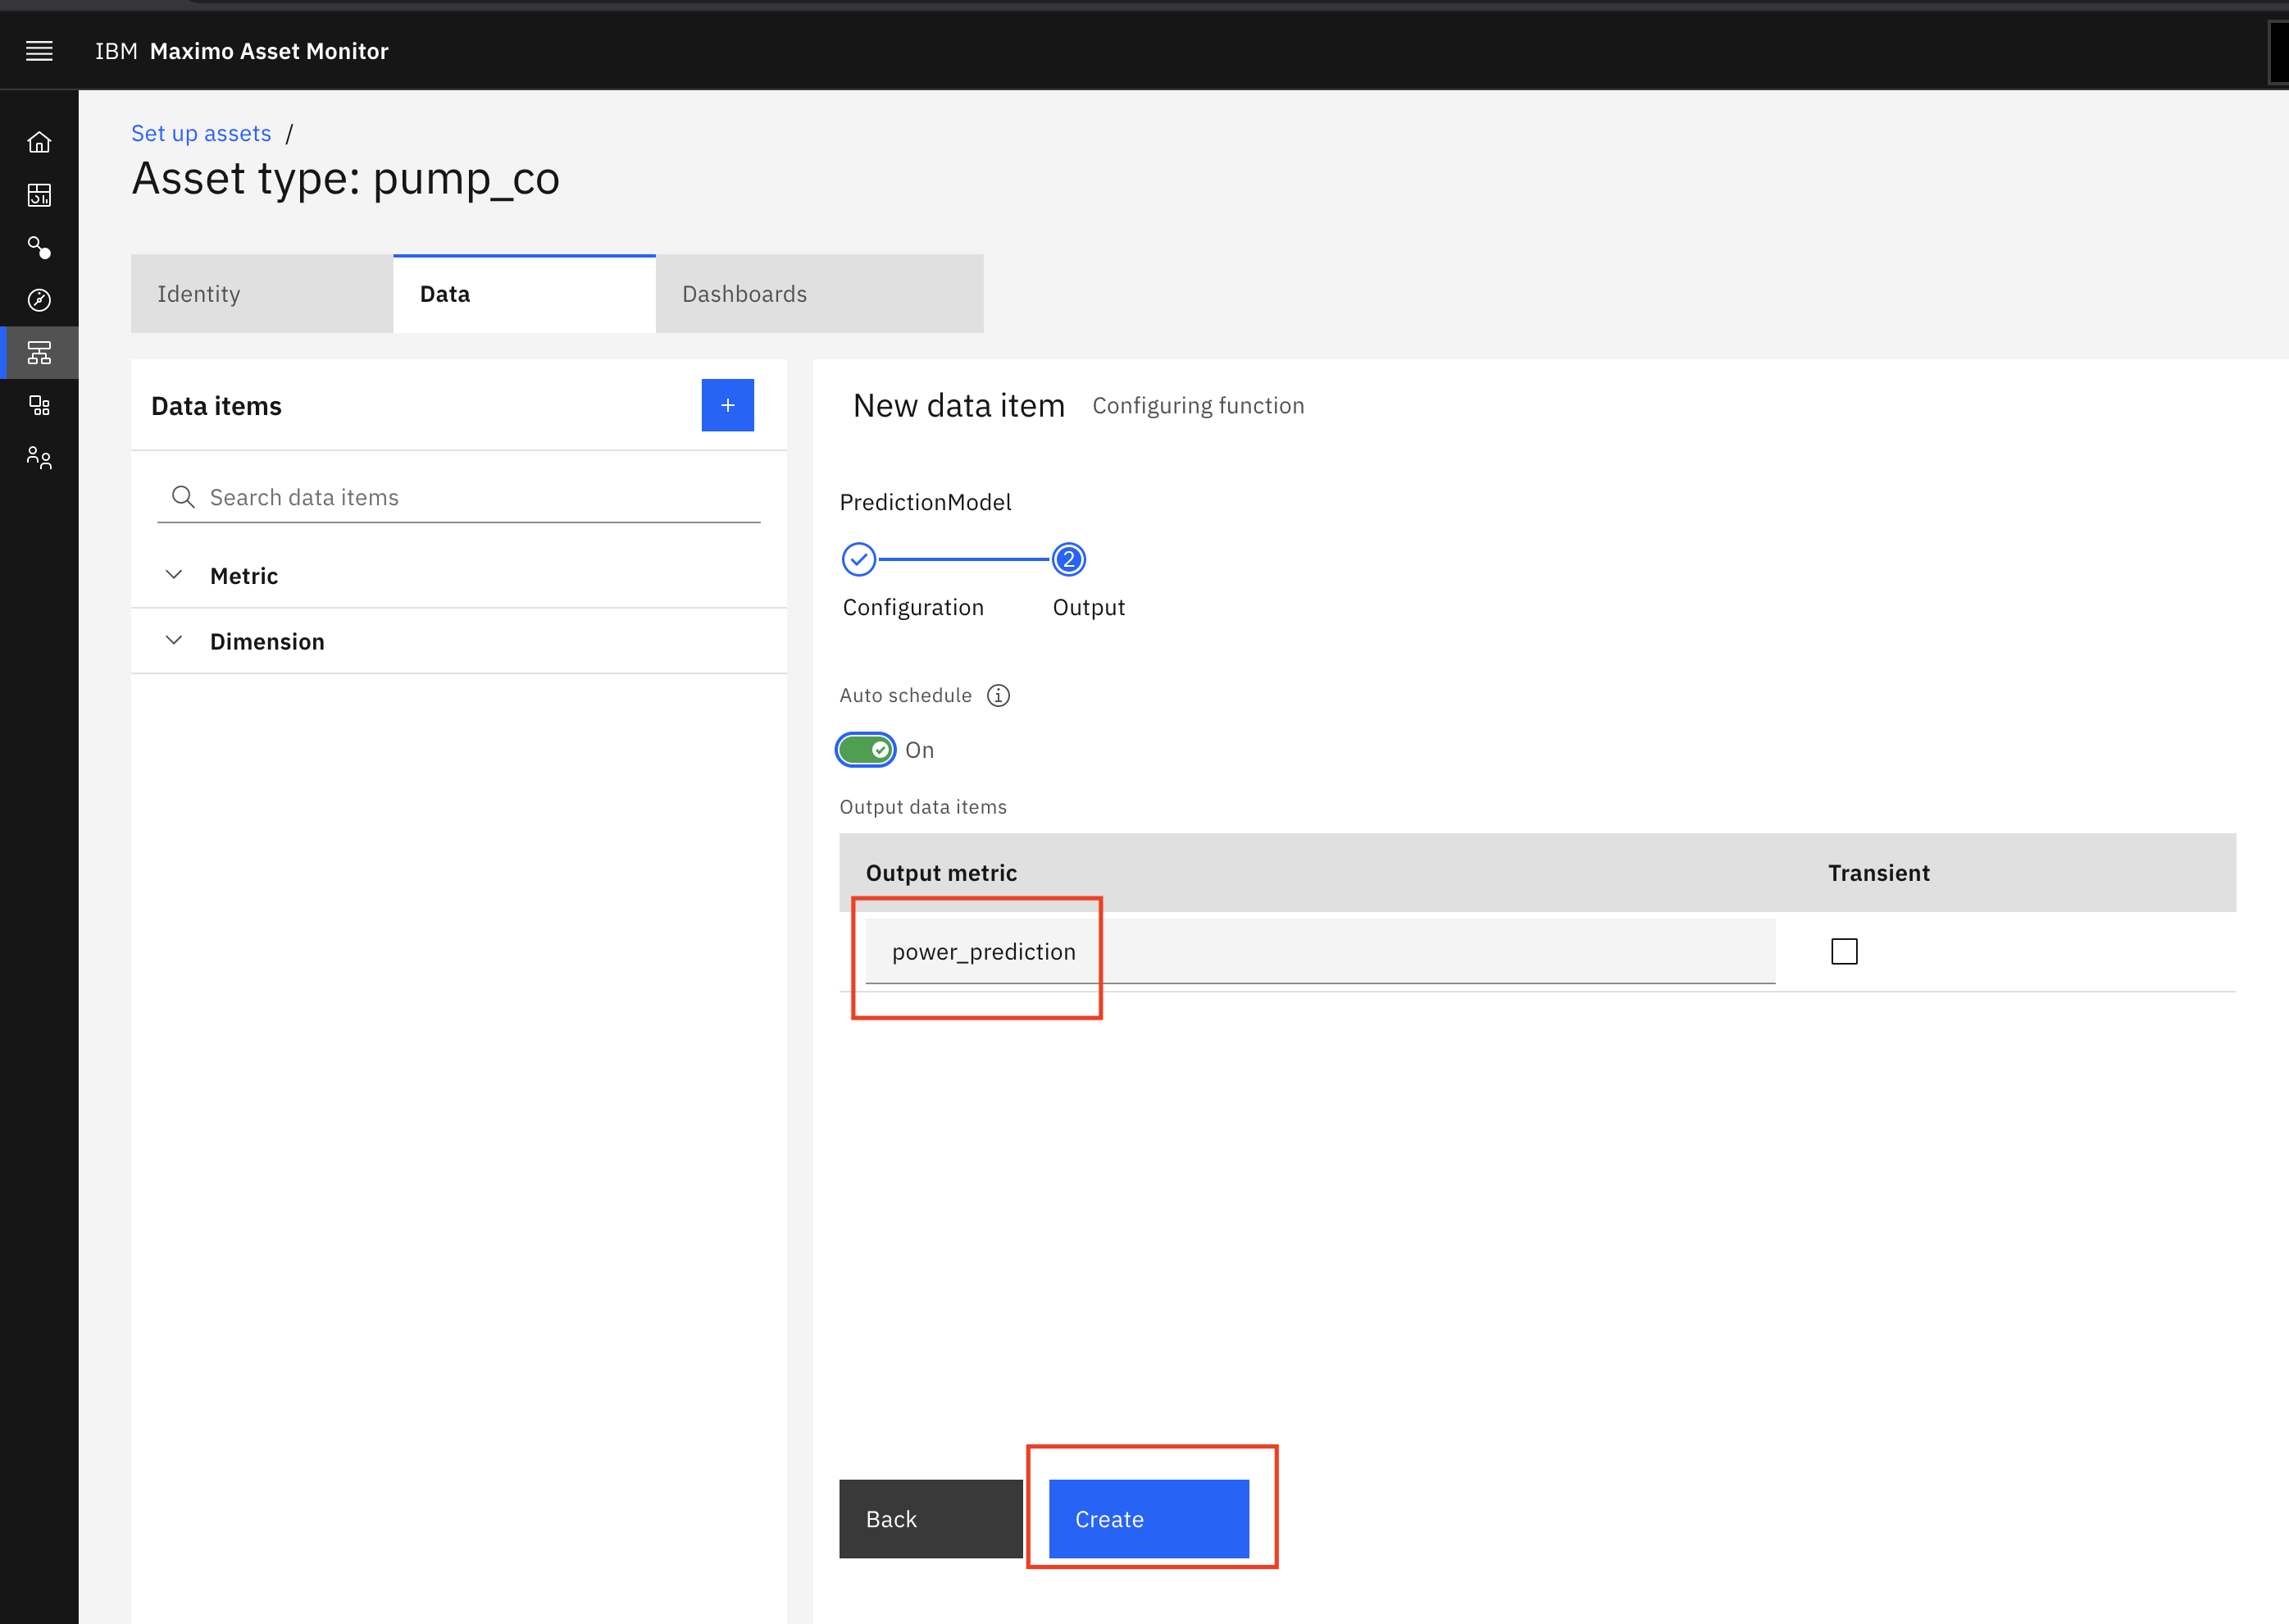
Task: Edit the power_prediction output metric field
Action: (x=1321, y=951)
